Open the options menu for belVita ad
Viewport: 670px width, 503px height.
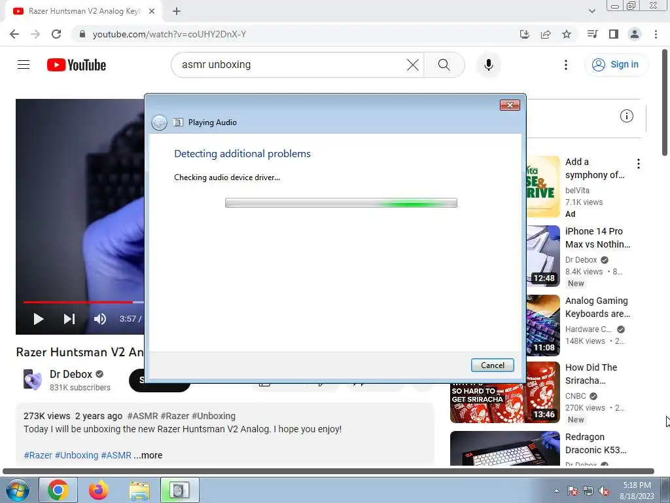[x=639, y=163]
